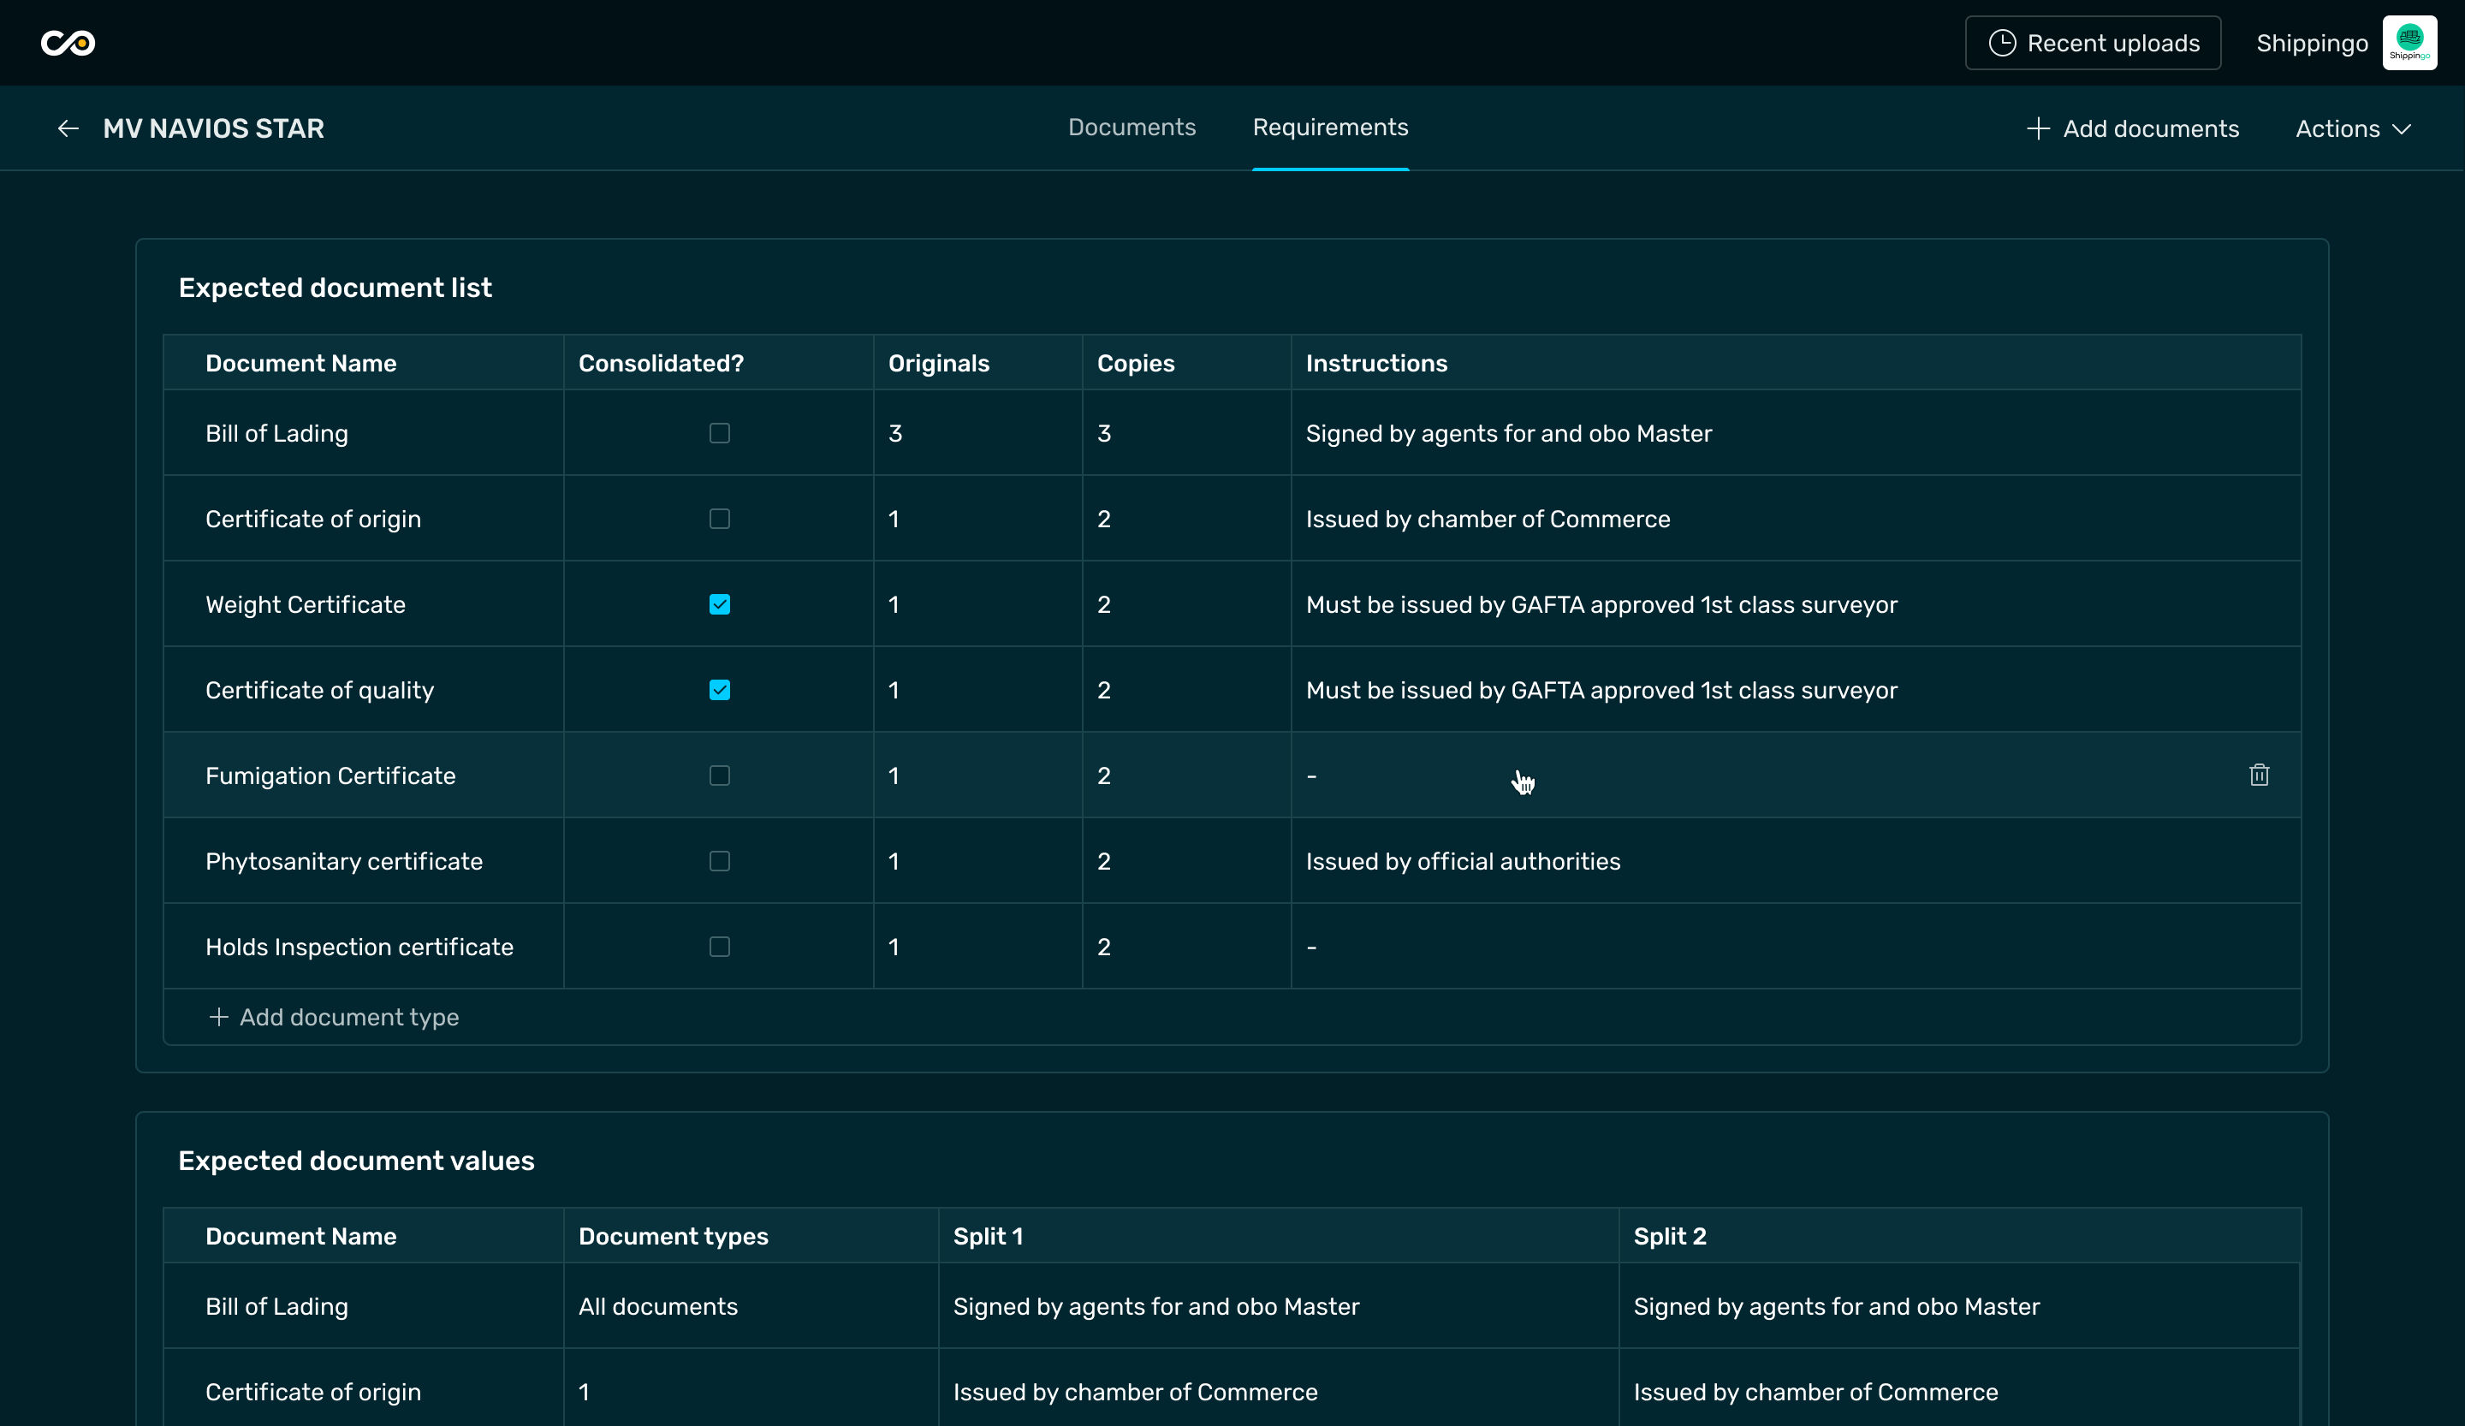
Task: Click the Shippingo profile avatar
Action: tap(2409, 43)
